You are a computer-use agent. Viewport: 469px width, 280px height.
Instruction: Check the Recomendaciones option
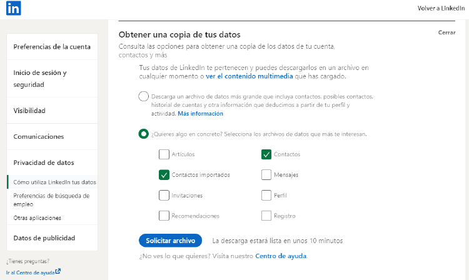164,216
